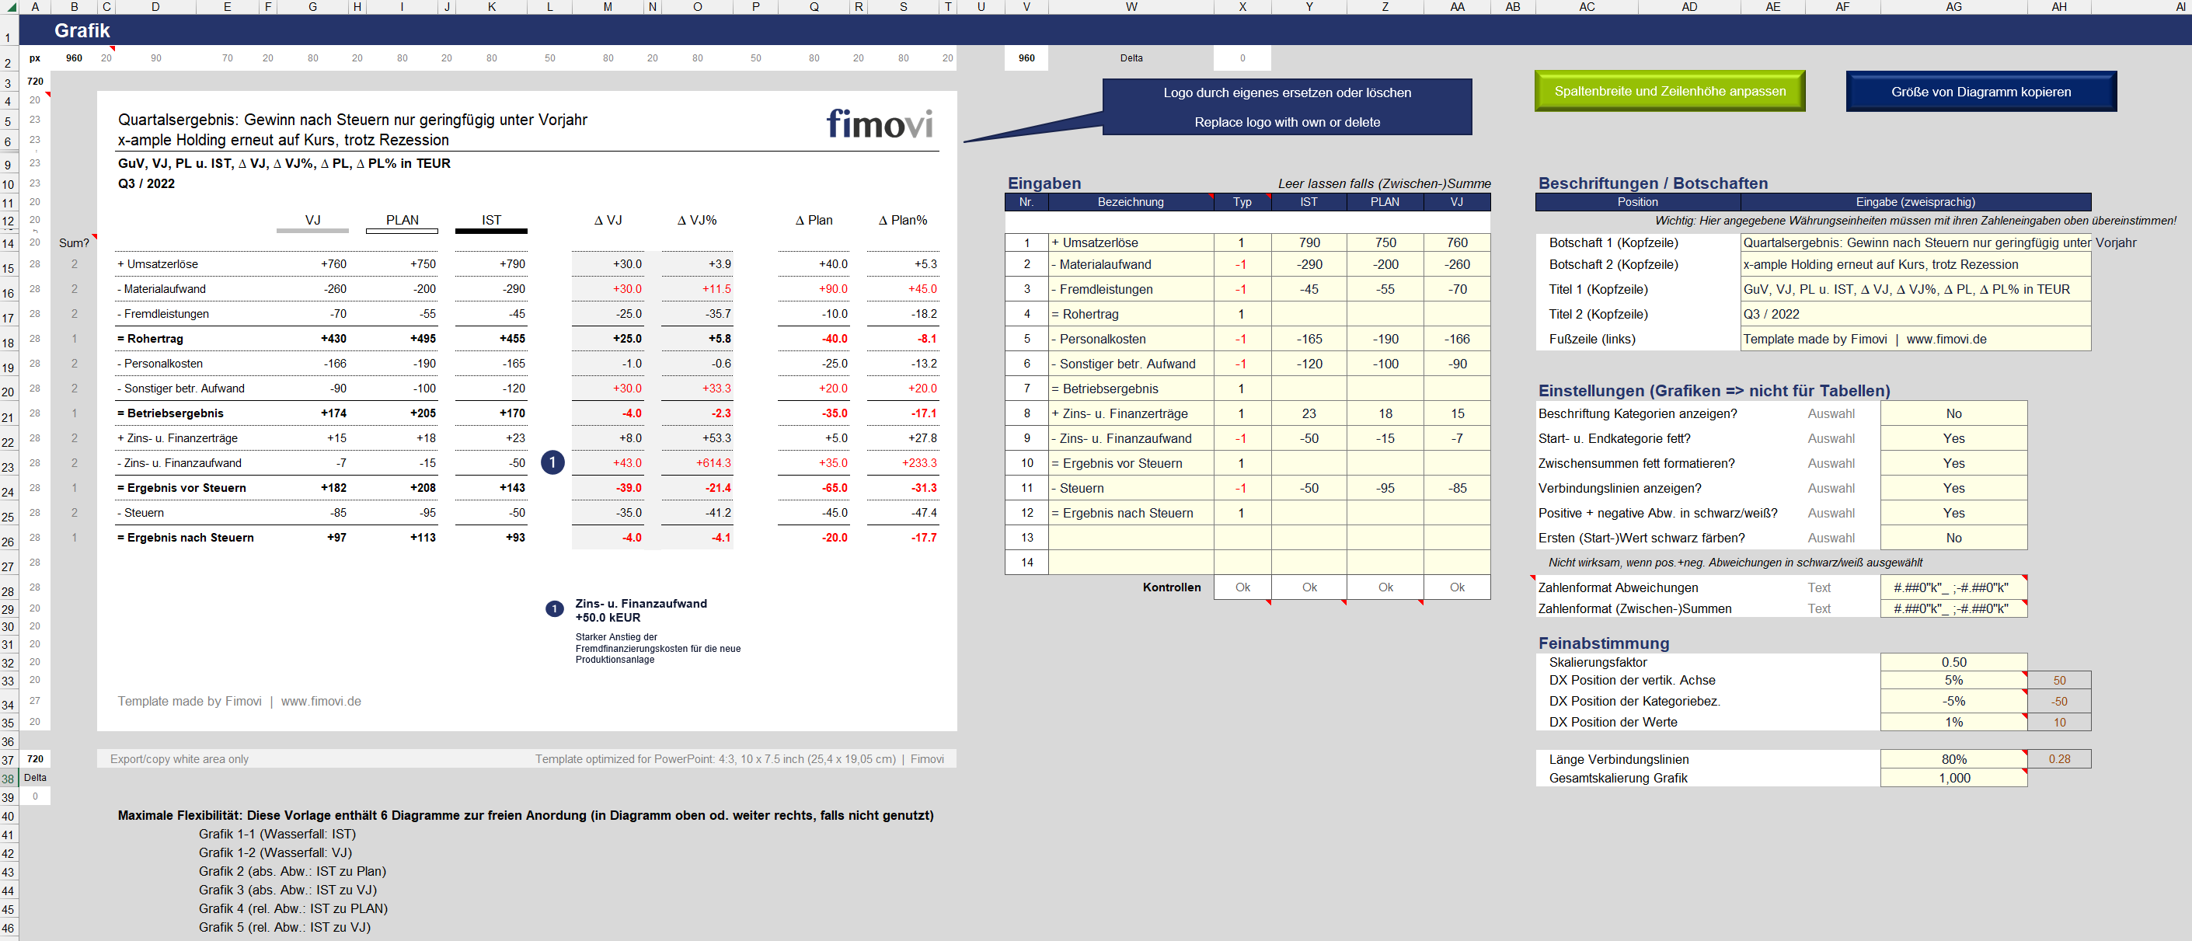Screen dimensions: 2192x941
Task: Select 'Grafik 1-1 (Wasserfall: IST)' list entry
Action: coord(277,834)
